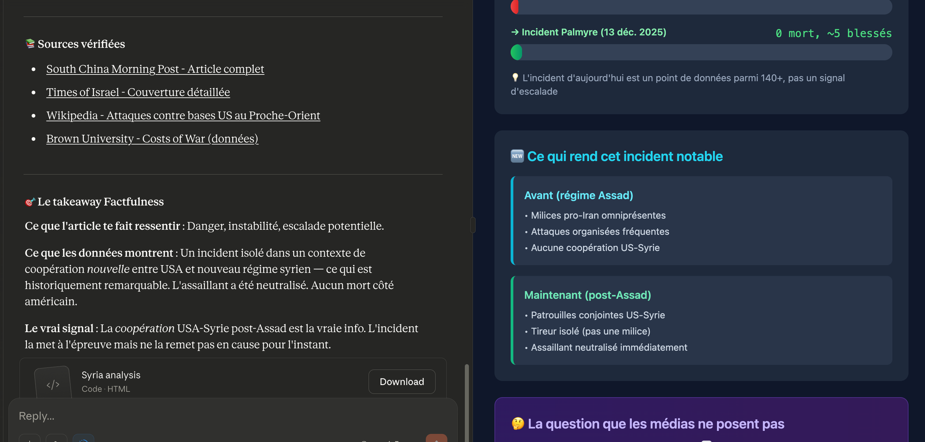This screenshot has height=442, width=925.
Task: Open the Brown University Costs of War link
Action: coord(152,138)
